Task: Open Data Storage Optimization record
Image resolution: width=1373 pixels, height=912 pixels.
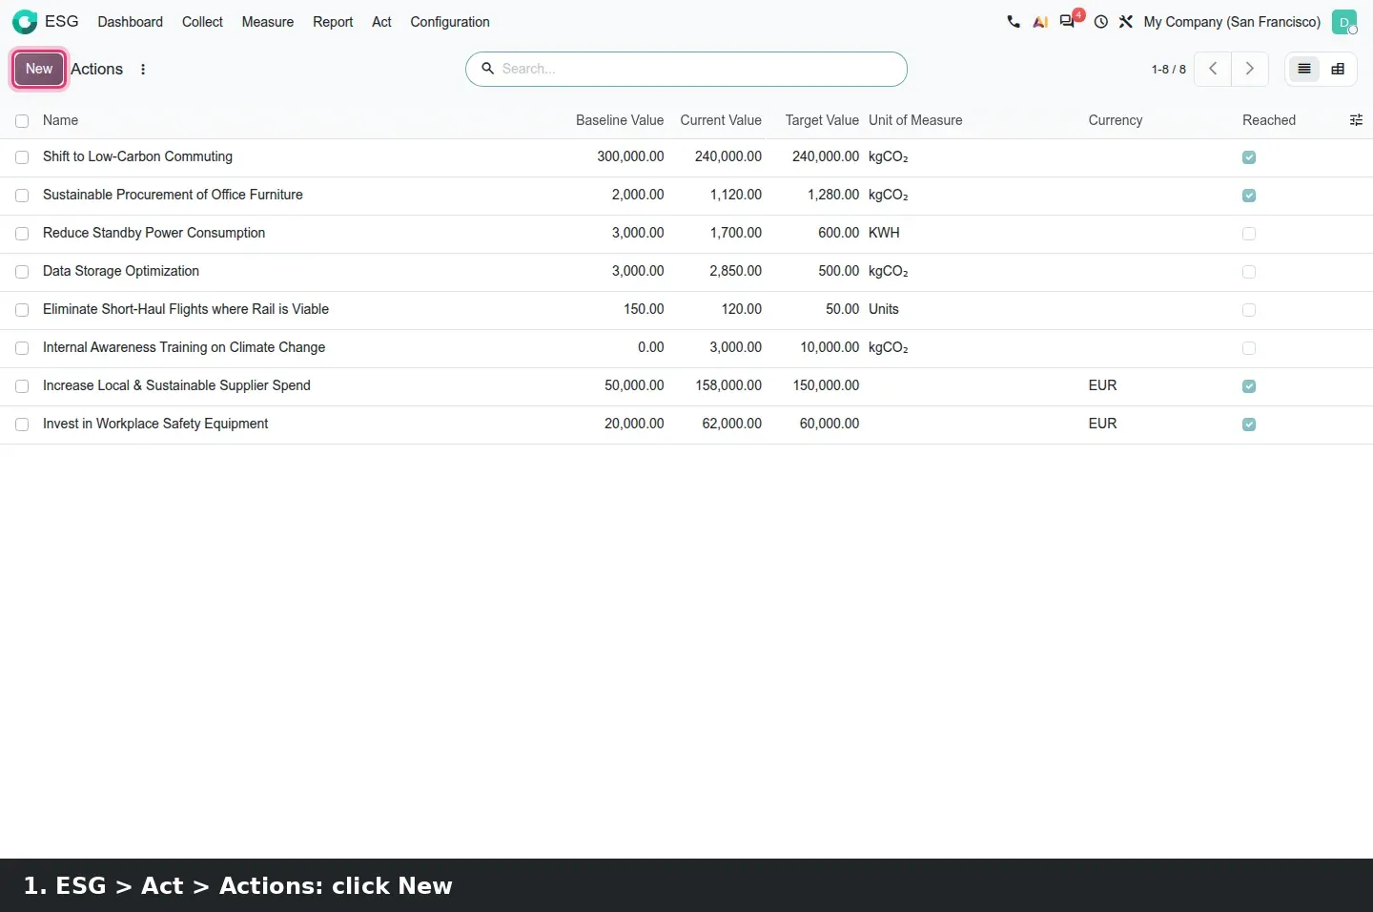Action: (121, 271)
